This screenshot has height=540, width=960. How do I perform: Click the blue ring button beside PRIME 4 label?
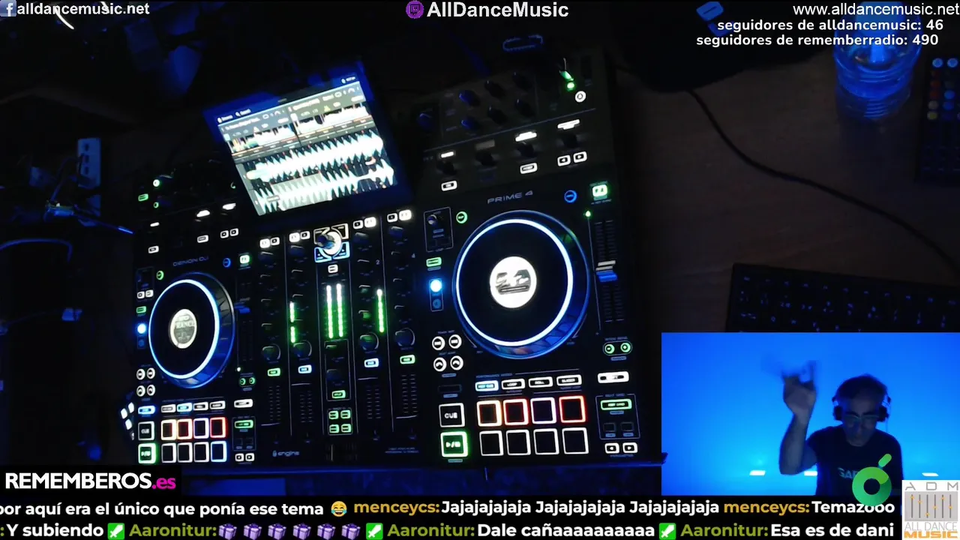tap(570, 196)
